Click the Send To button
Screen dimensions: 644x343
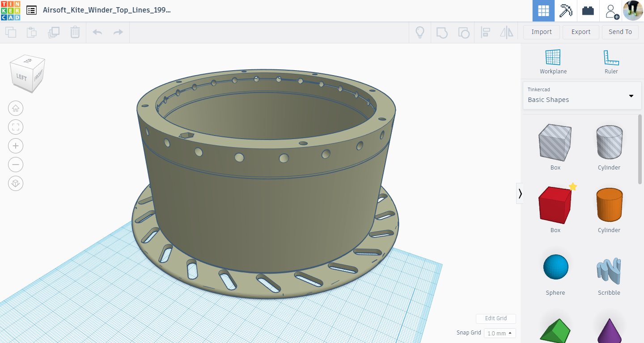point(620,32)
